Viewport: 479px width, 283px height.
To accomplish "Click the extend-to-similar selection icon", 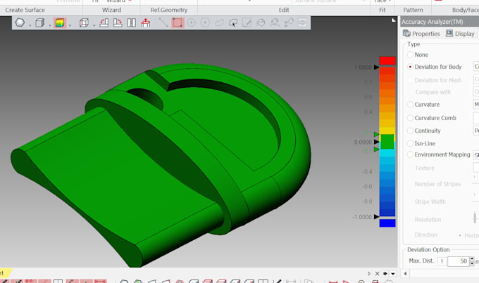I will [275, 22].
